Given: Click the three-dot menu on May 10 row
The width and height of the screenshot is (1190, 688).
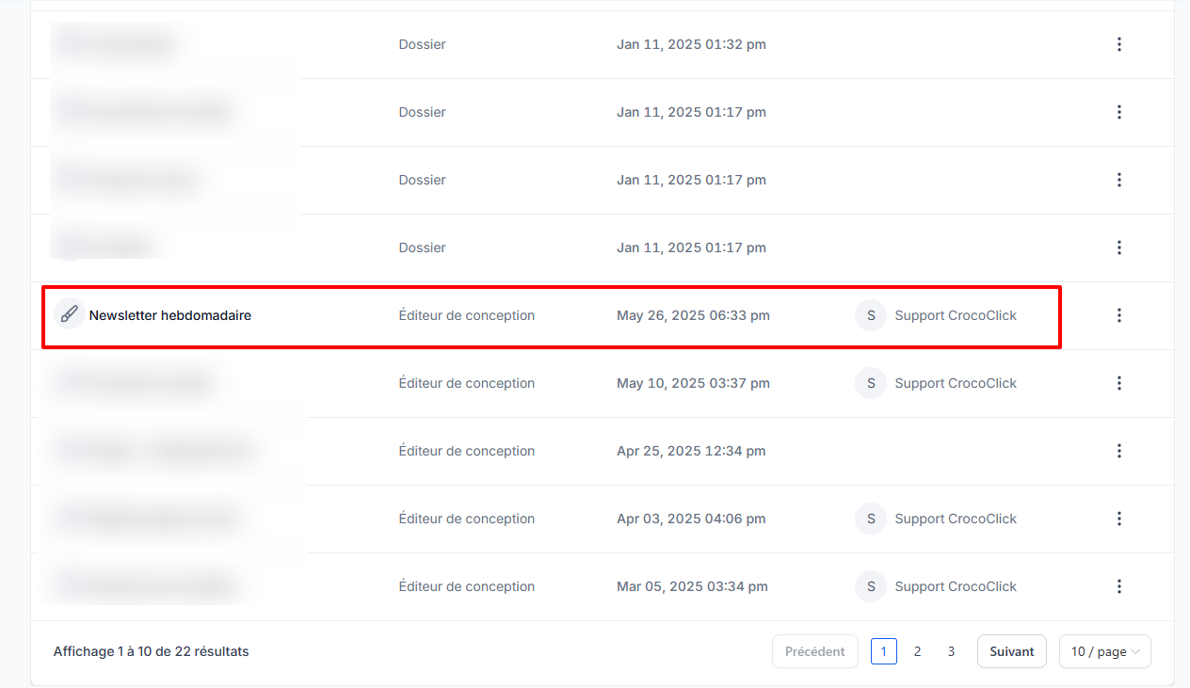Looking at the screenshot, I should [1118, 383].
